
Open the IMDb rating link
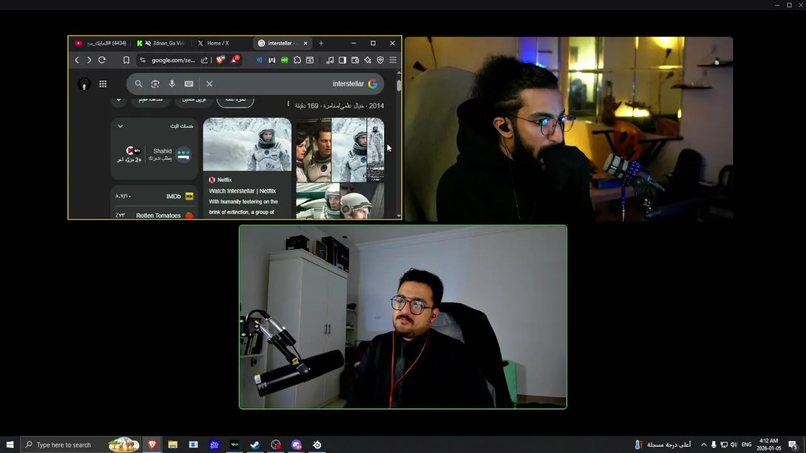[154, 196]
